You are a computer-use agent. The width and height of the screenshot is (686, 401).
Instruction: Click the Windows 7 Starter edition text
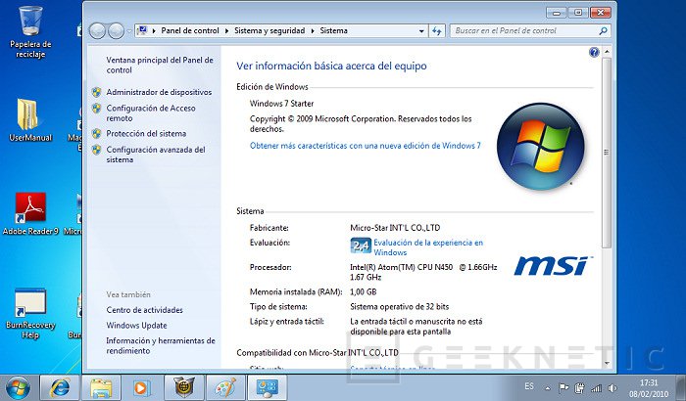tap(281, 104)
